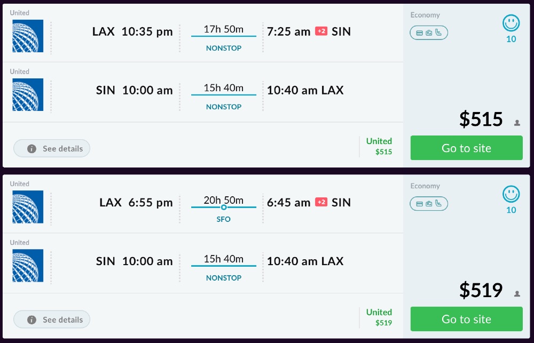Click the +2 days badge on the 7:25 am arrival
This screenshot has height=343, width=534.
(321, 31)
